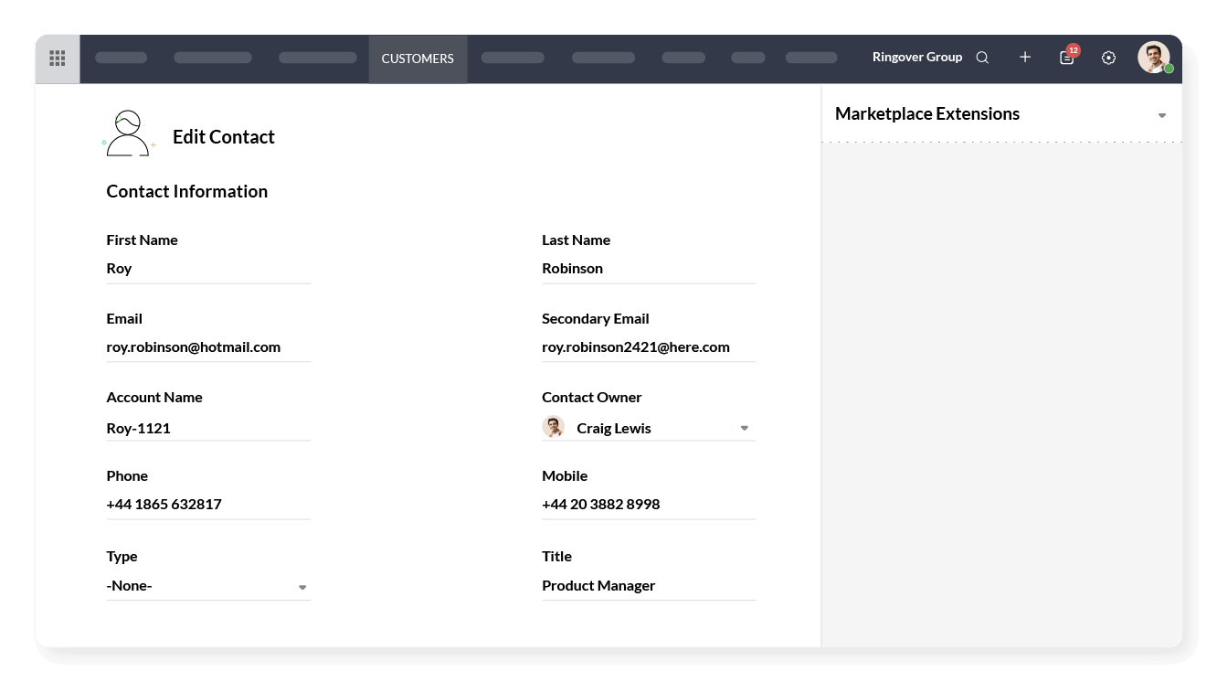The width and height of the screenshot is (1217, 682).
Task: Click the Title field showing Product Manager
Action: (649, 585)
